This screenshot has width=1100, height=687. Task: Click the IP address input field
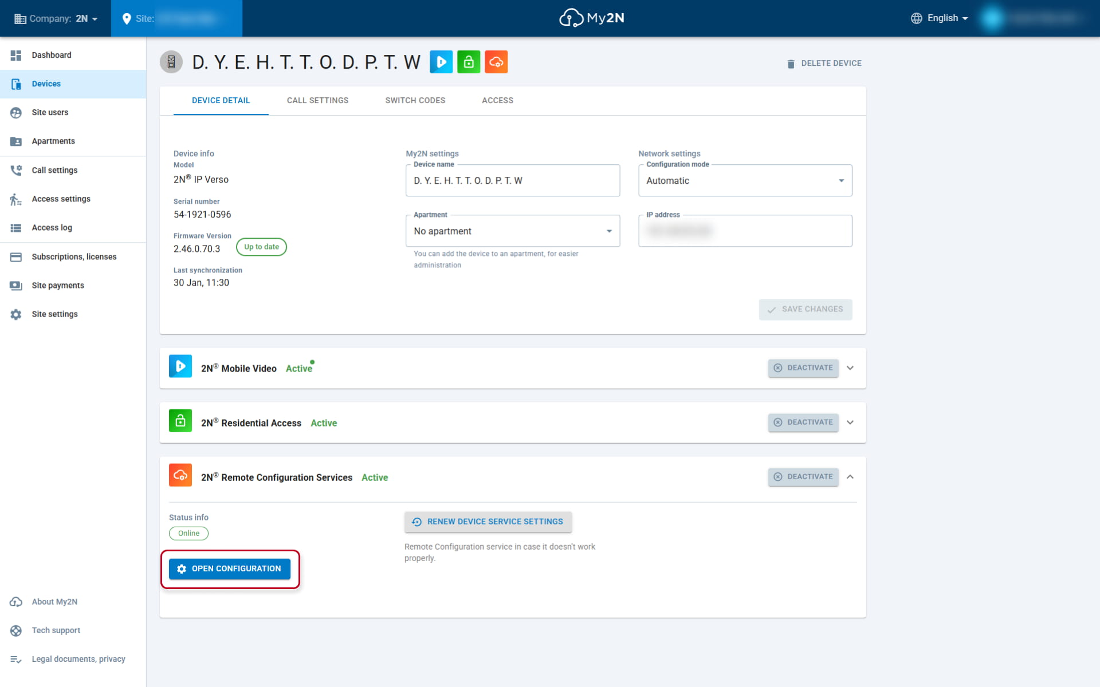745,231
